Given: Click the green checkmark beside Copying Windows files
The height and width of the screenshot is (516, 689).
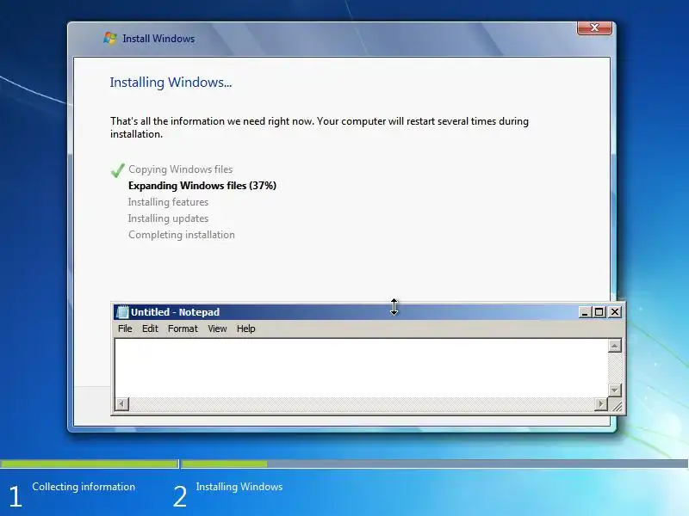Looking at the screenshot, I should pyautogui.click(x=117, y=170).
